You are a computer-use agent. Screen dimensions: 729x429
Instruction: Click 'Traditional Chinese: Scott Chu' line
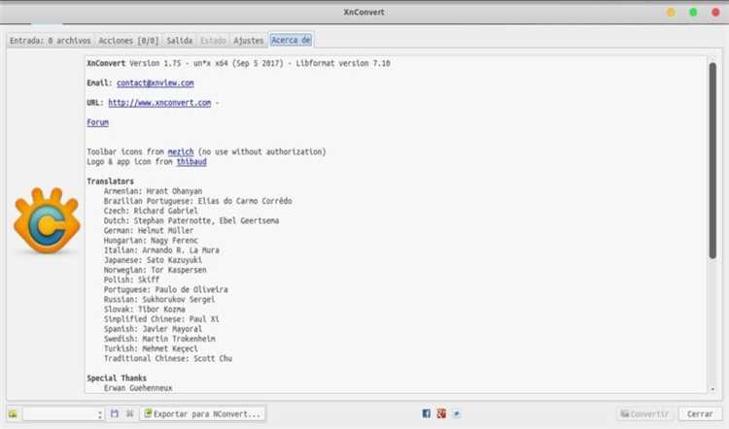(168, 358)
